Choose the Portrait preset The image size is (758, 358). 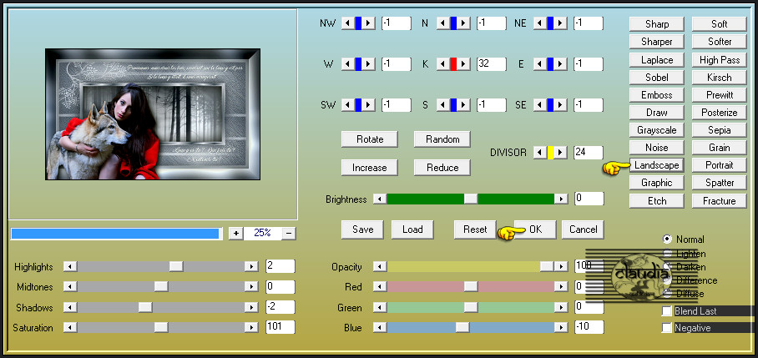pos(719,165)
